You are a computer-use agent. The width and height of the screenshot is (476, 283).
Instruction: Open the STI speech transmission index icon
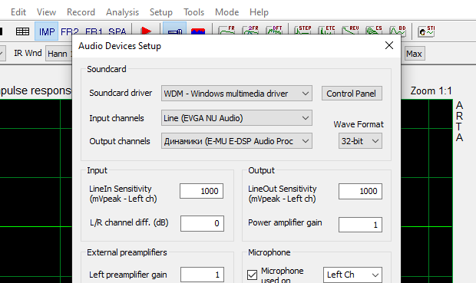[x=426, y=31]
